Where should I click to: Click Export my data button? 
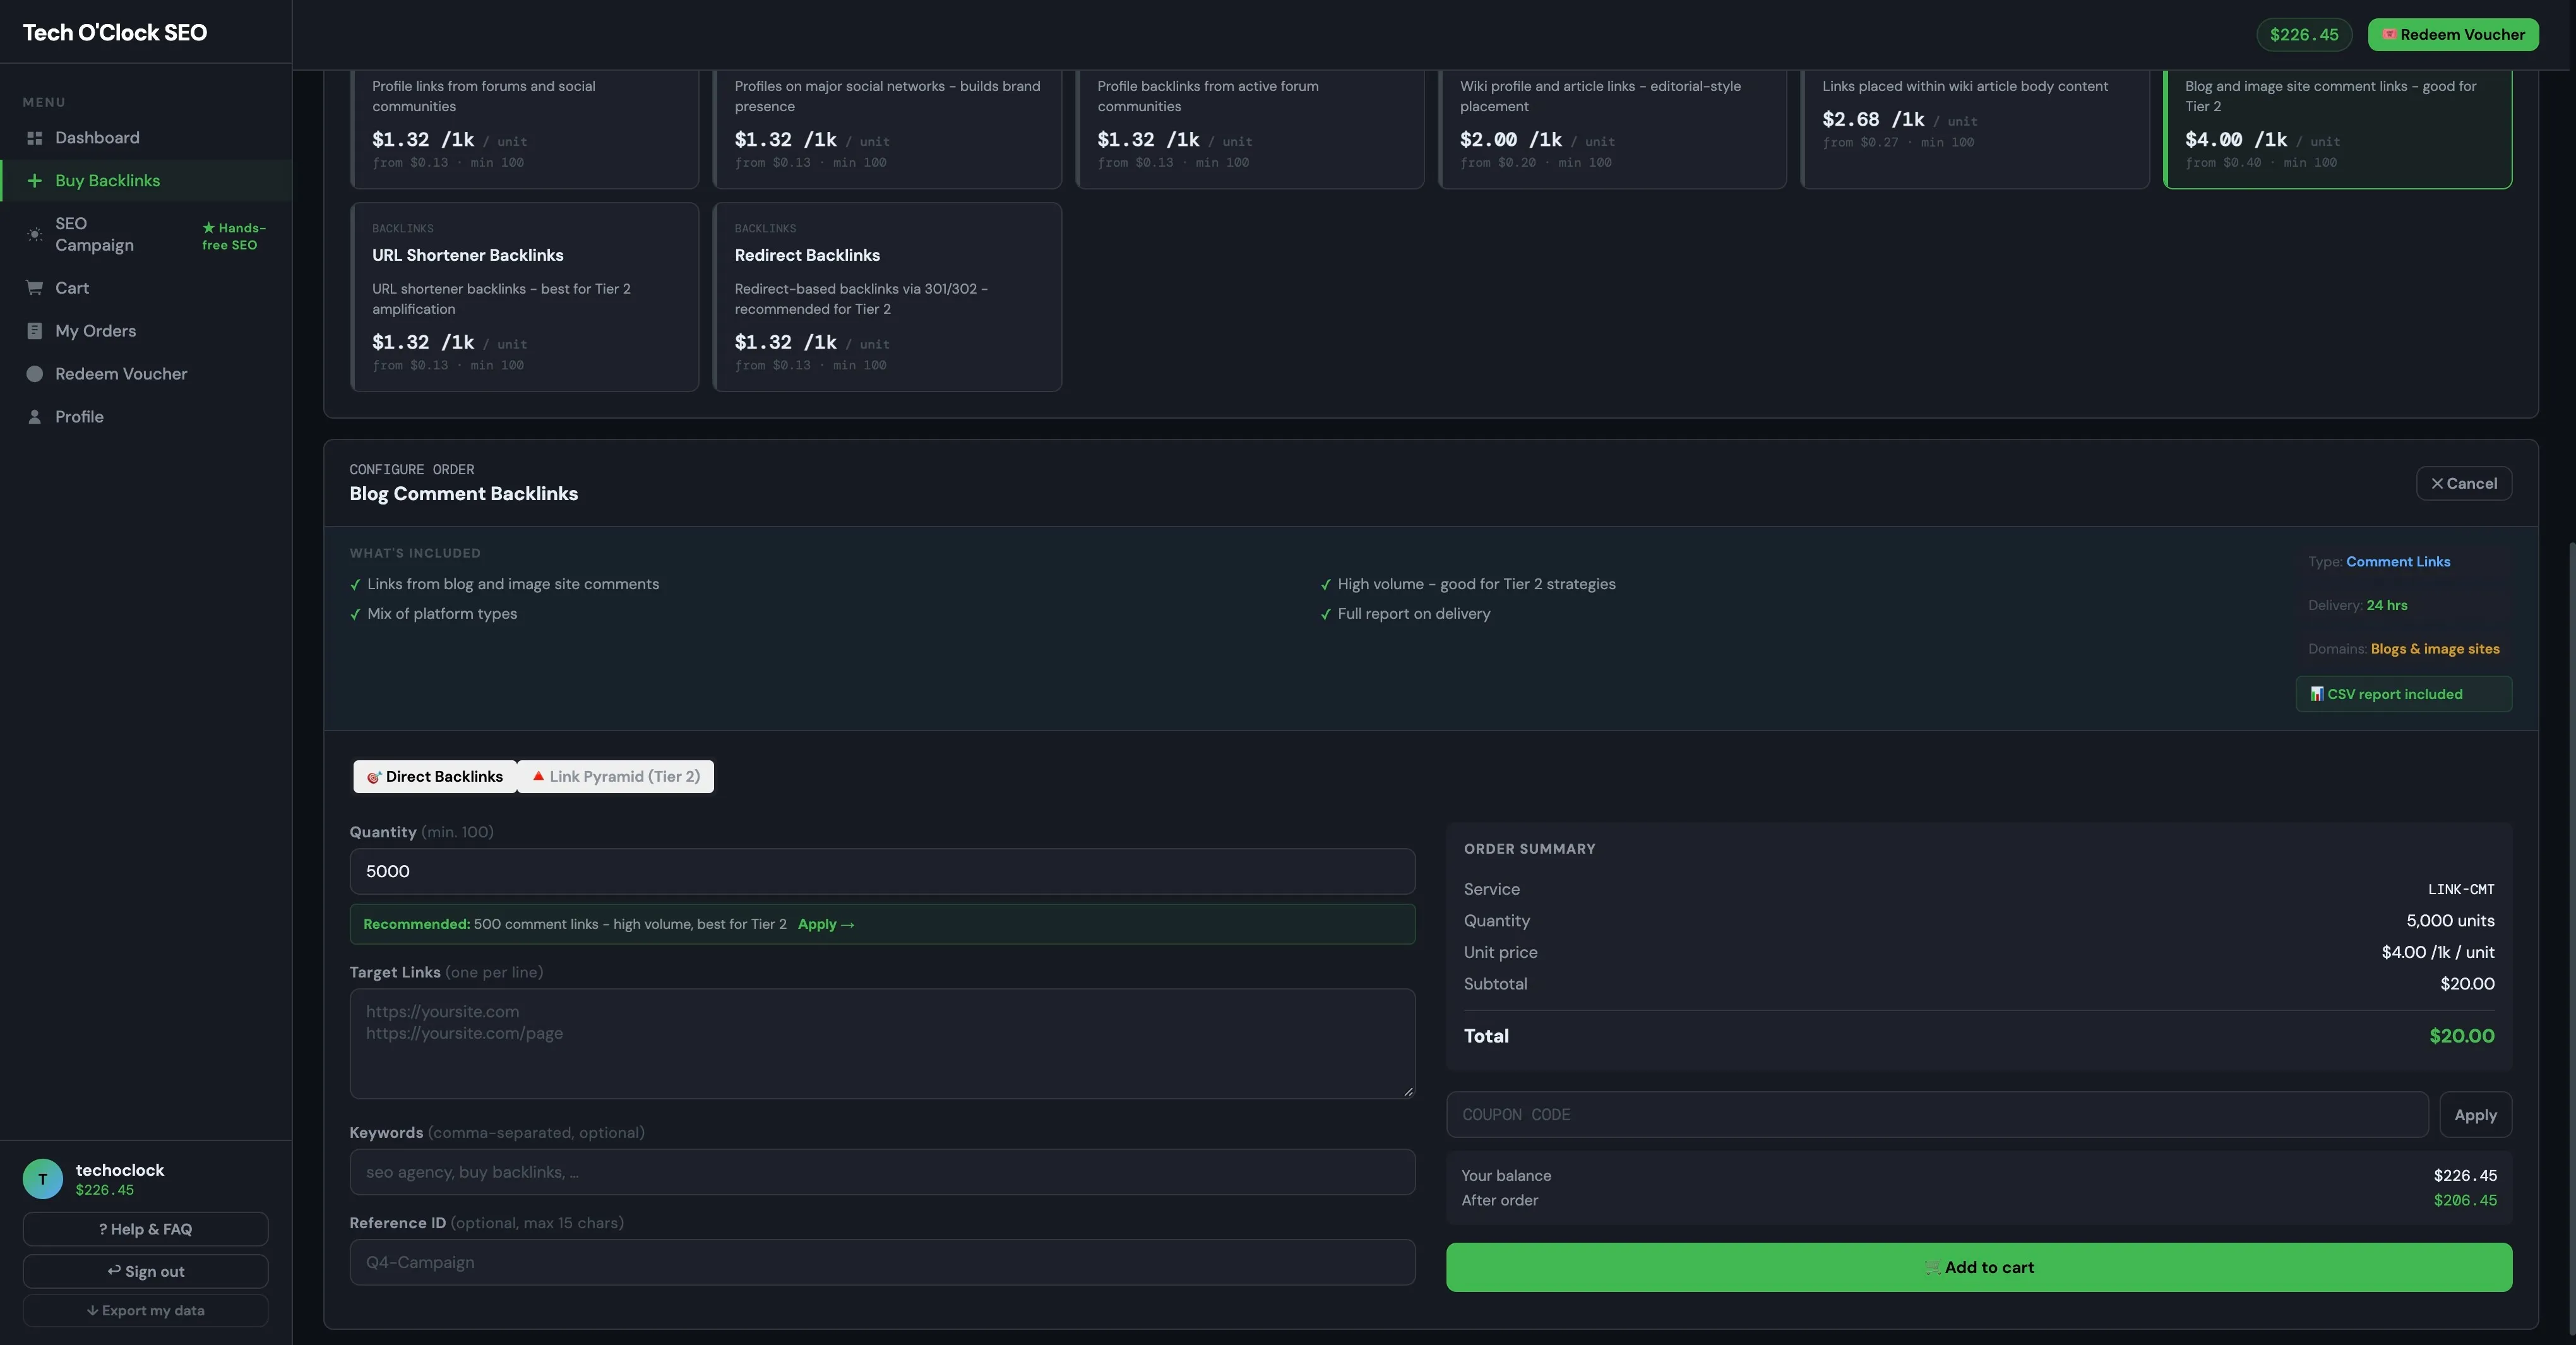[146, 1311]
